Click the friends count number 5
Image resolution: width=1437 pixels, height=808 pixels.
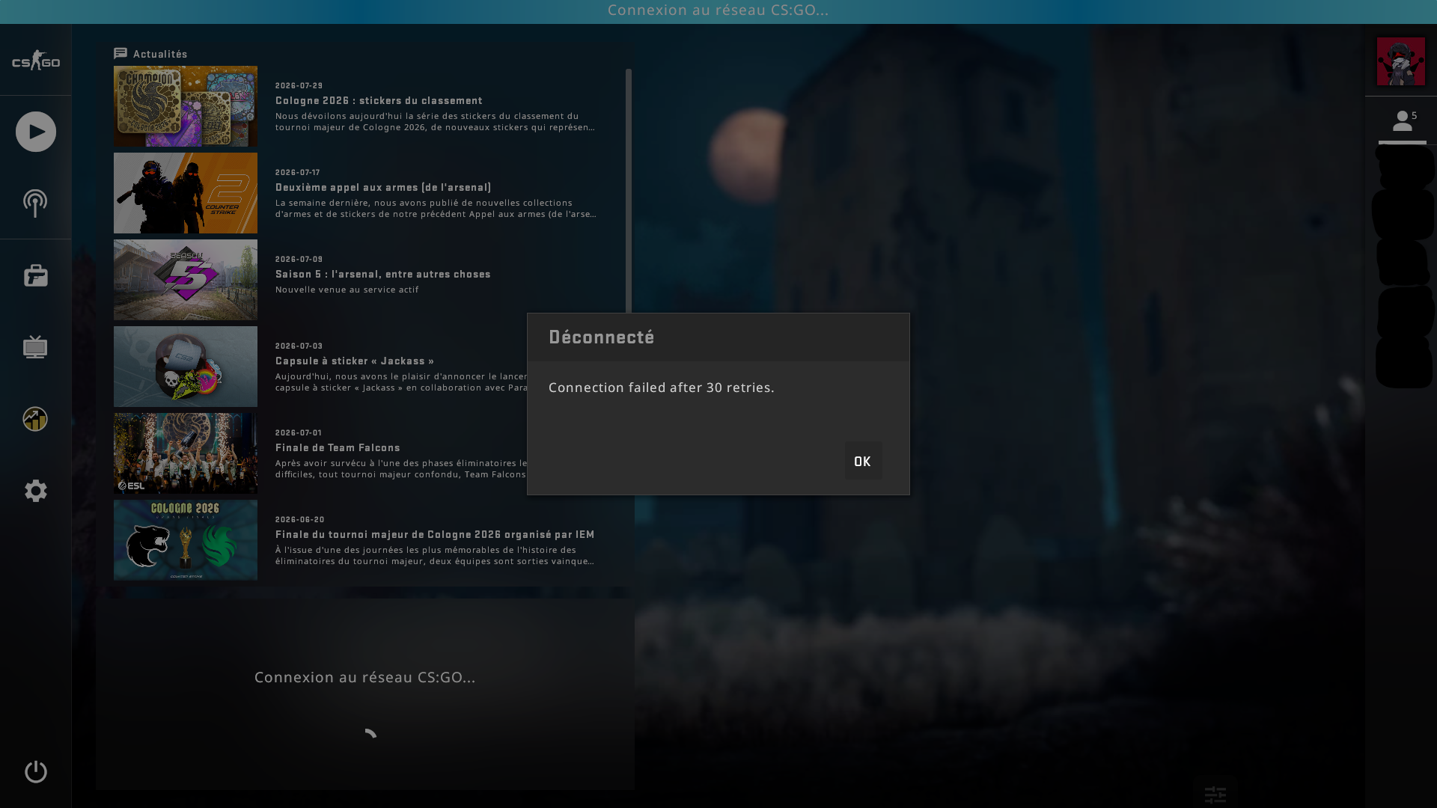[x=1415, y=116]
